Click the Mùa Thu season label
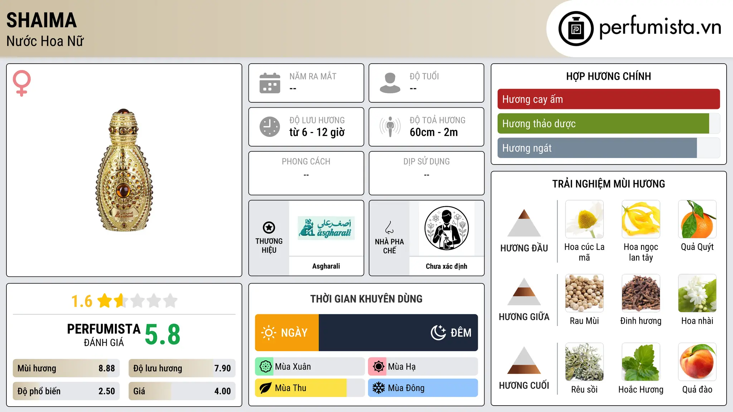733x412 pixels. point(291,388)
